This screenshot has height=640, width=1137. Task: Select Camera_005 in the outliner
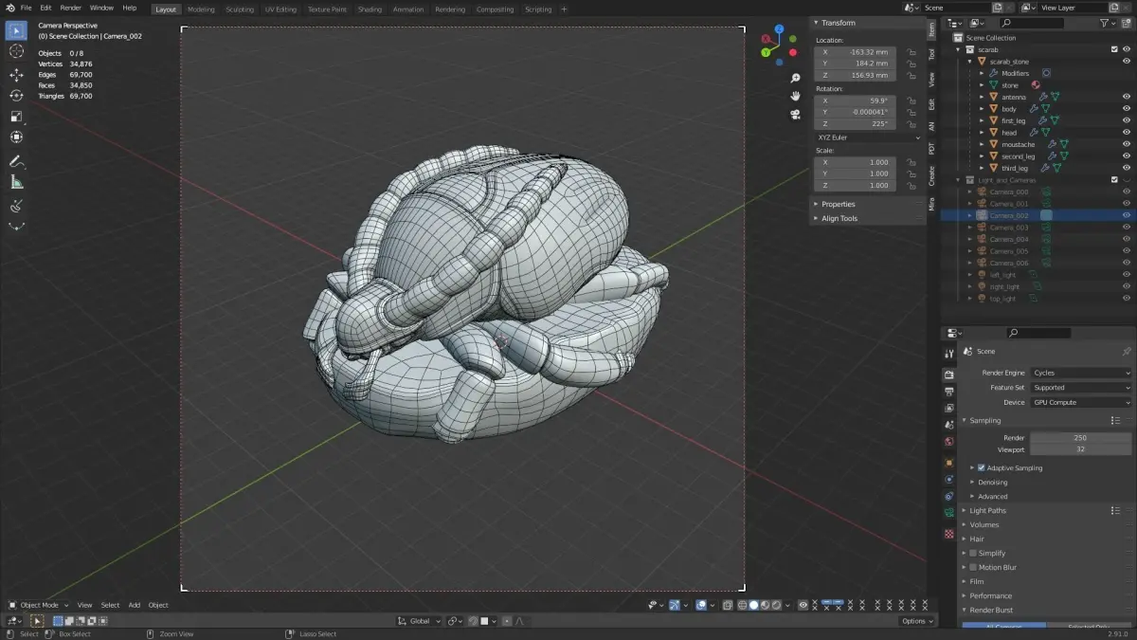pyautogui.click(x=1009, y=251)
